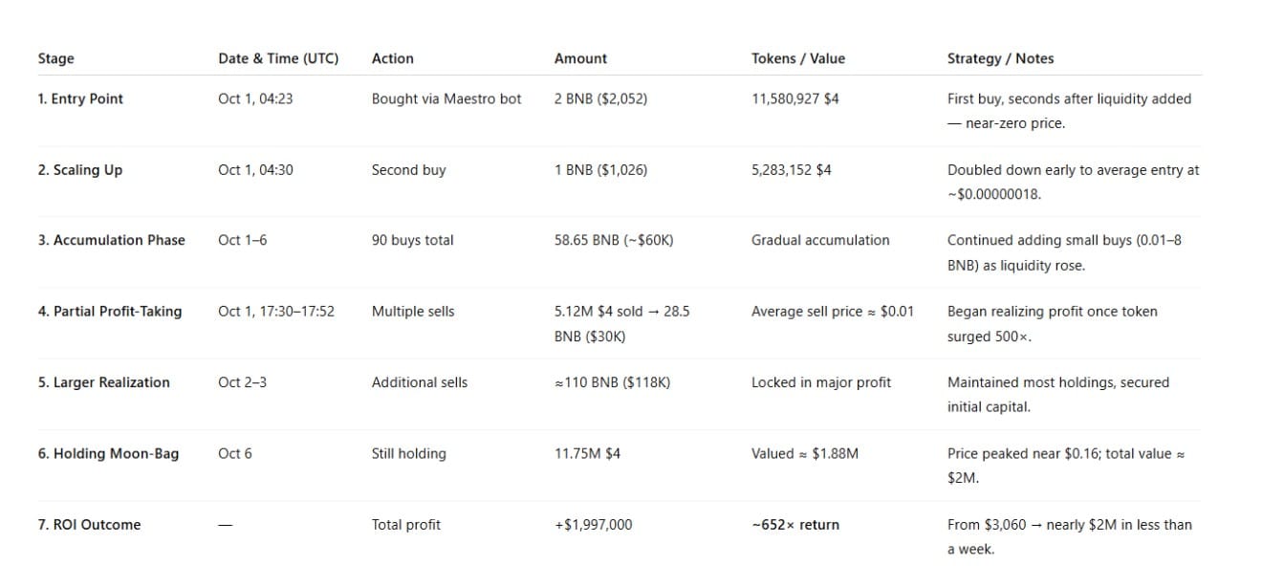The image size is (1262, 587).
Task: Click the 'Bought via Maestro bot' cell
Action: (446, 98)
